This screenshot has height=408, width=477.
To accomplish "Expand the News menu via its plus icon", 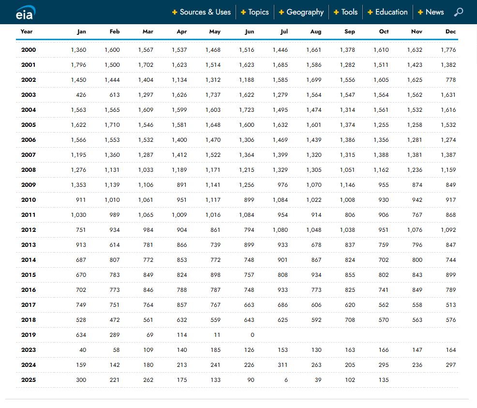I will pos(421,12).
